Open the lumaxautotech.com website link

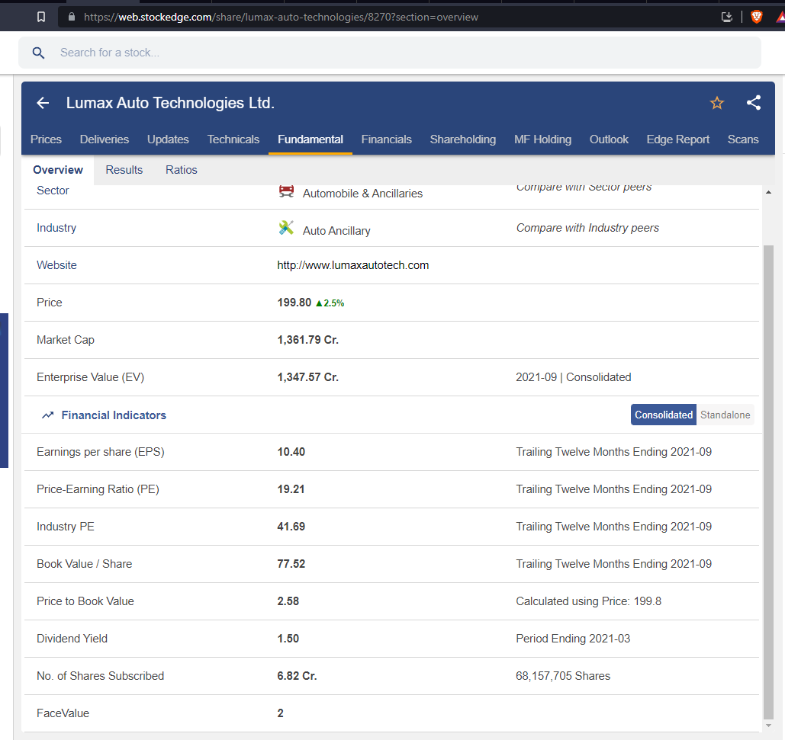click(x=353, y=265)
